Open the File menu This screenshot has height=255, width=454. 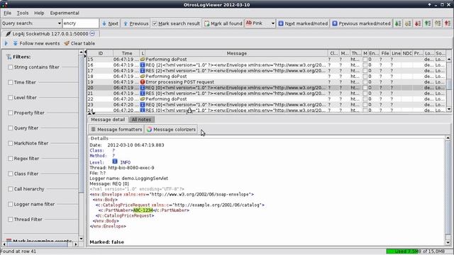[7, 13]
